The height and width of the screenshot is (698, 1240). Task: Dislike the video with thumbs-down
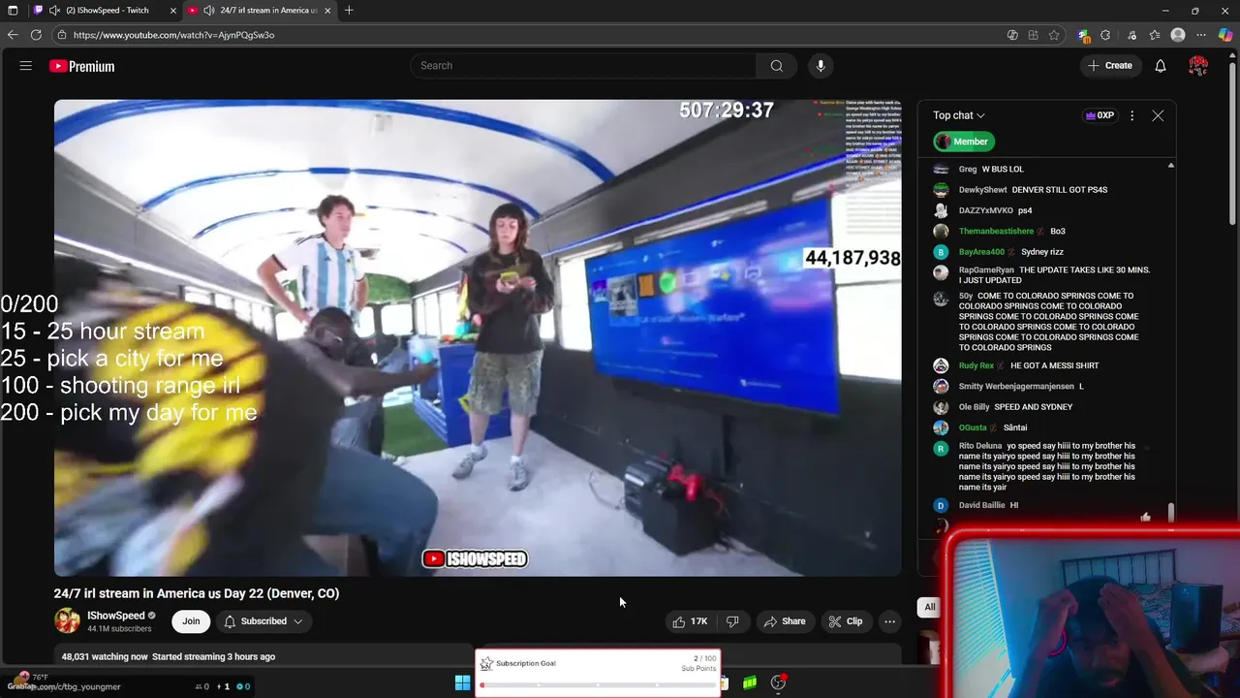tap(733, 621)
